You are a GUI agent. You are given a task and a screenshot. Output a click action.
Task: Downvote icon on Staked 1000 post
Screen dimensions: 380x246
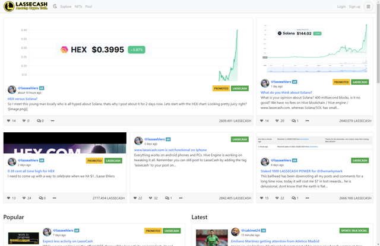[x=277, y=198]
